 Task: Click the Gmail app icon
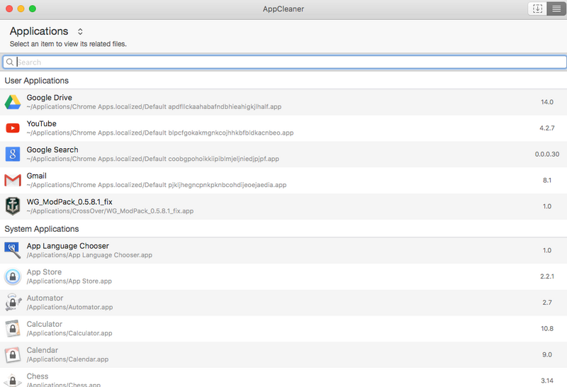(x=13, y=180)
